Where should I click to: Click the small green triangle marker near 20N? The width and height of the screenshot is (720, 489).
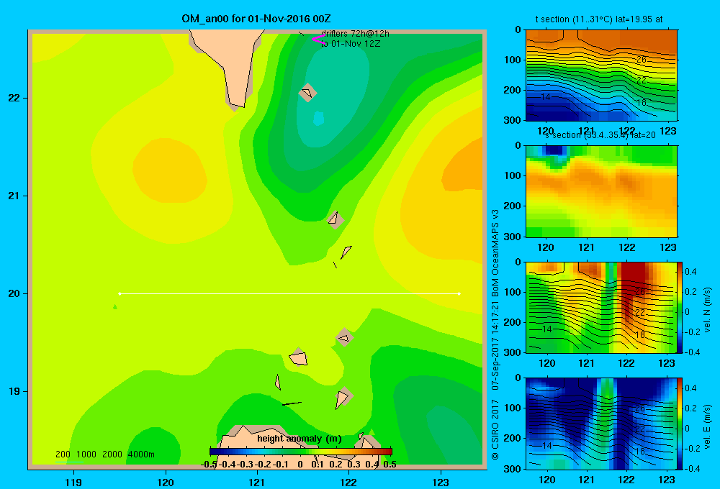click(x=114, y=306)
